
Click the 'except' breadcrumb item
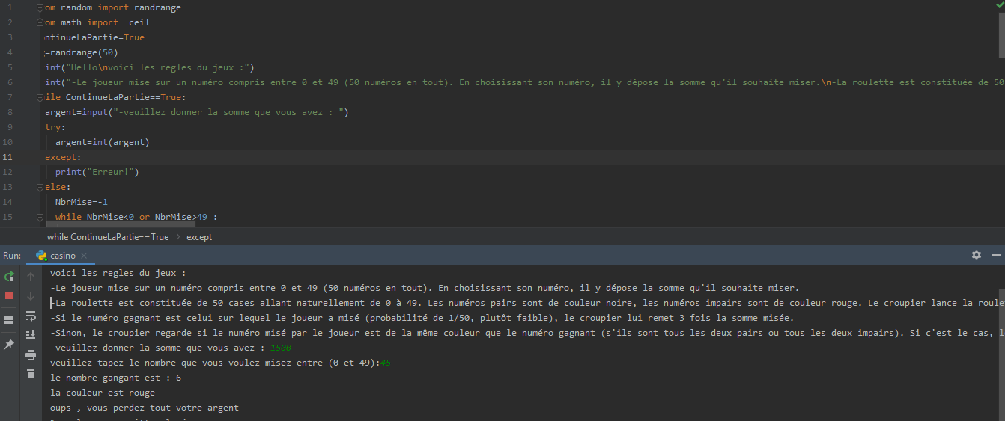[x=199, y=237]
